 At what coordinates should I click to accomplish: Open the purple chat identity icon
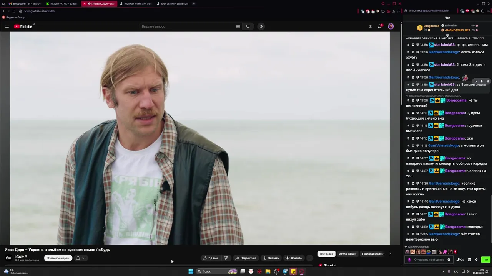[409, 260]
